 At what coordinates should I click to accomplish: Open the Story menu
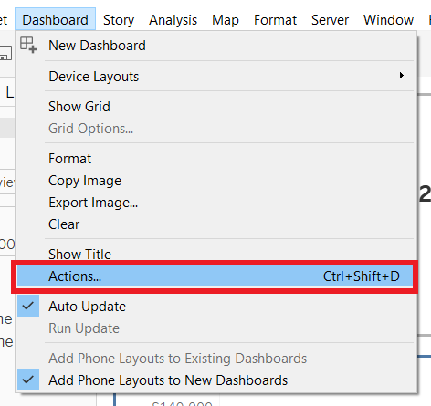click(119, 20)
